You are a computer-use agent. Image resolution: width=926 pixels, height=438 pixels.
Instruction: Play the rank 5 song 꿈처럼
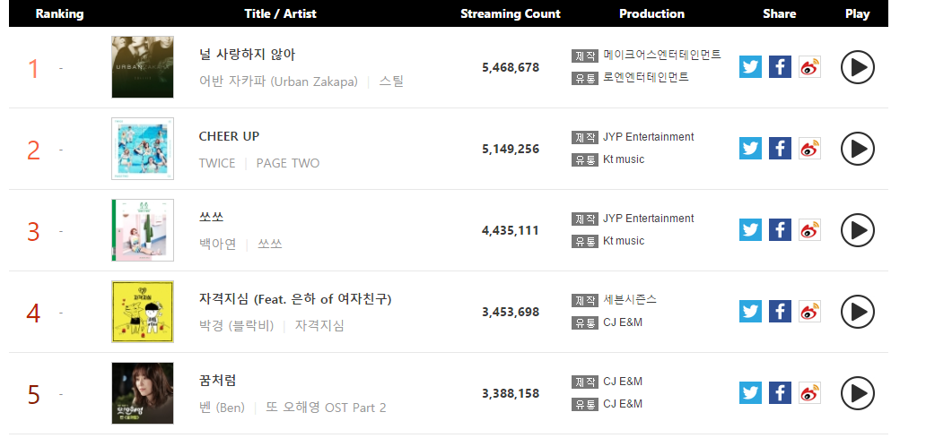click(x=858, y=392)
